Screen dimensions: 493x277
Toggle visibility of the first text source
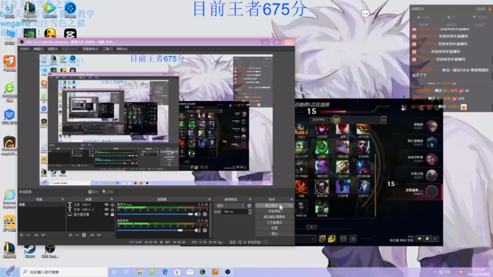click(x=107, y=204)
